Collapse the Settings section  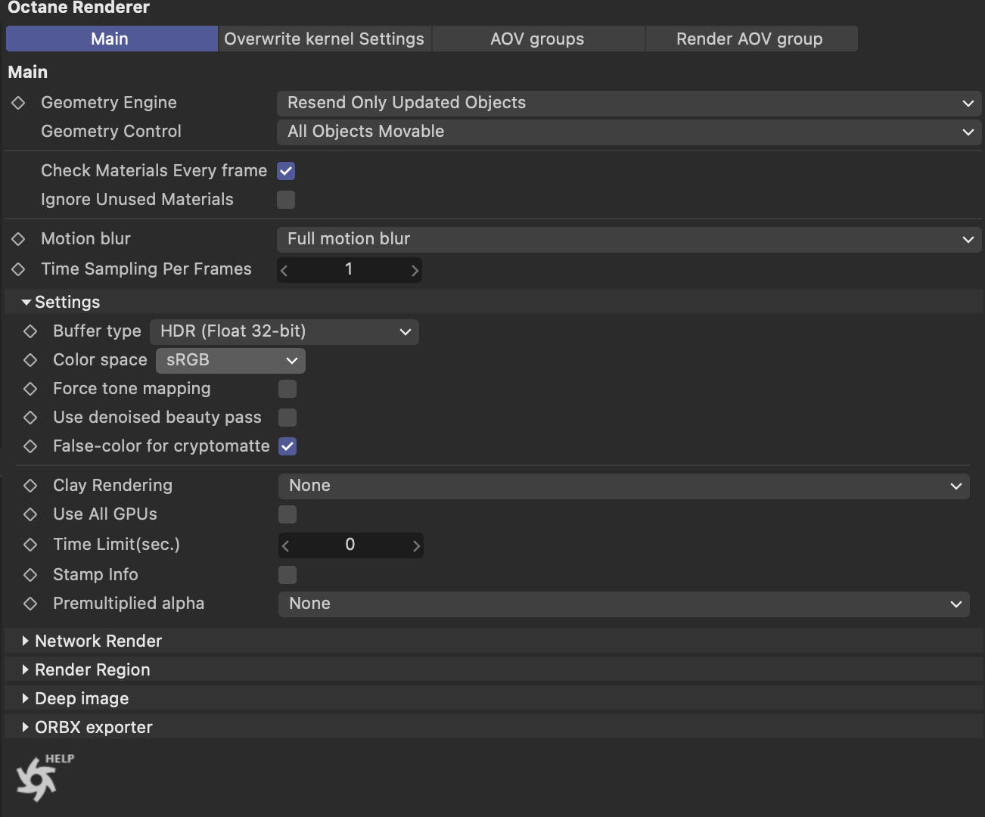click(26, 303)
